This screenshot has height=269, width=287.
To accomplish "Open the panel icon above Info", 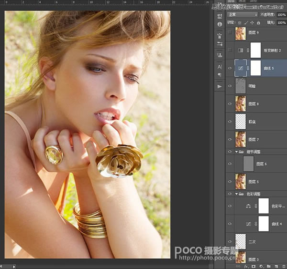I will 220,16.
